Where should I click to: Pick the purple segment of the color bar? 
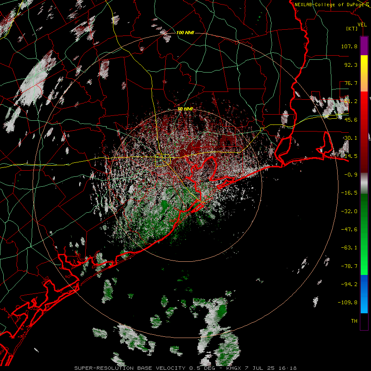[x=364, y=46]
